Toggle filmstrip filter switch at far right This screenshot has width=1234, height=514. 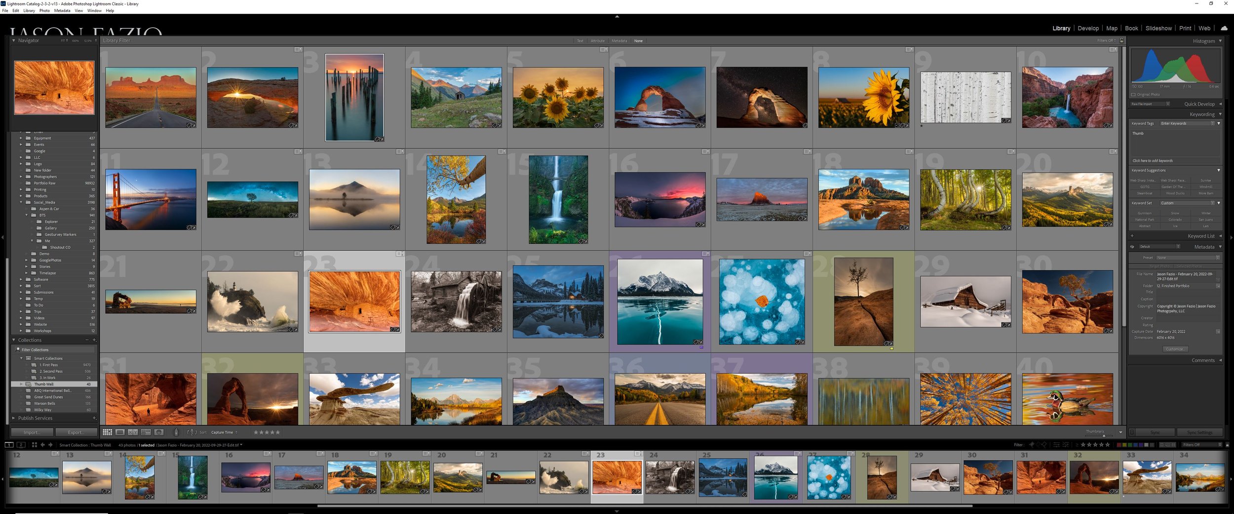click(1227, 445)
